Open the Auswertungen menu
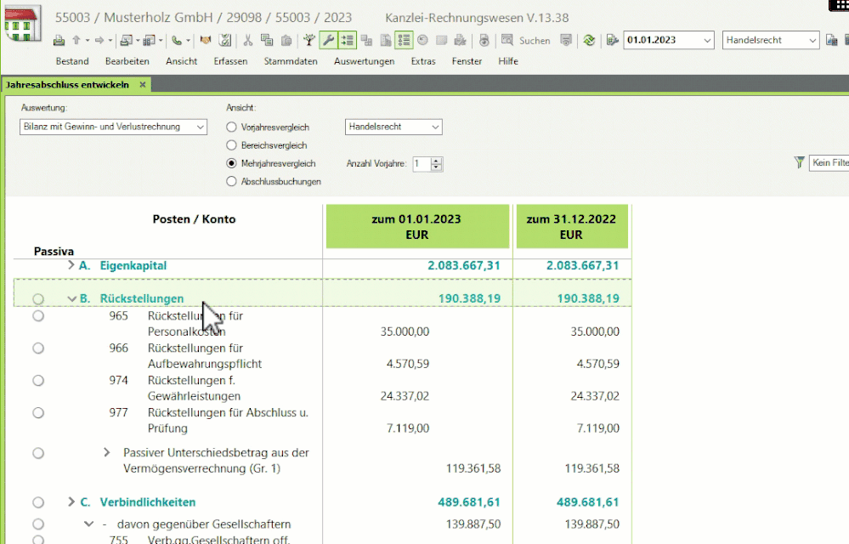Screen dimensions: 849x544 (x=365, y=61)
